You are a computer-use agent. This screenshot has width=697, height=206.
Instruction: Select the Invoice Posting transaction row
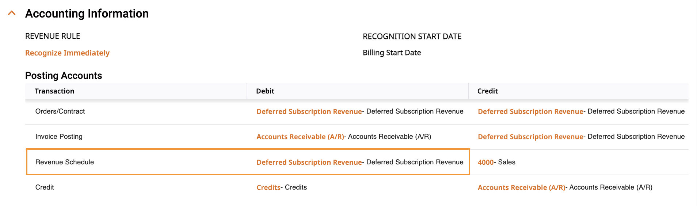[357, 137]
